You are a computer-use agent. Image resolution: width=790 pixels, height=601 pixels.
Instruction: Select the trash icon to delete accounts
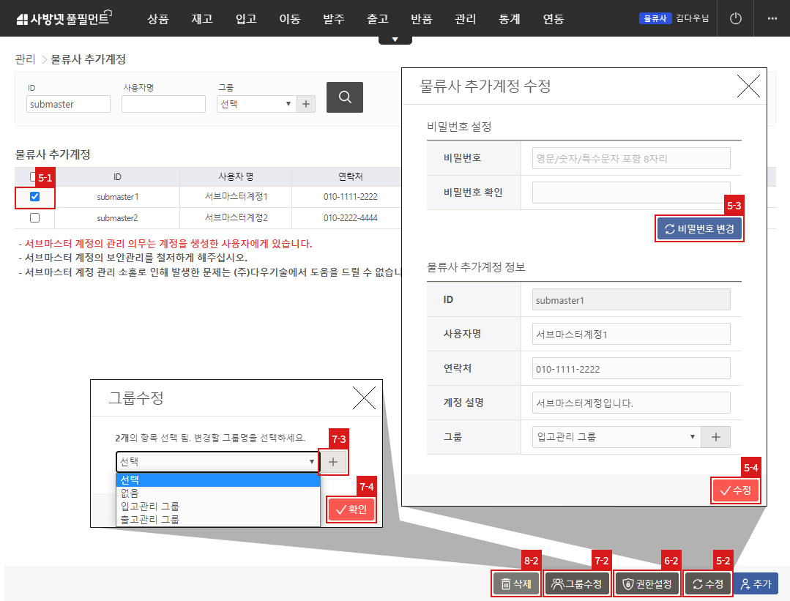coord(515,583)
